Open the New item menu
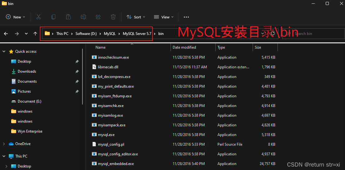The width and height of the screenshot is (345, 170). tap(16, 17)
